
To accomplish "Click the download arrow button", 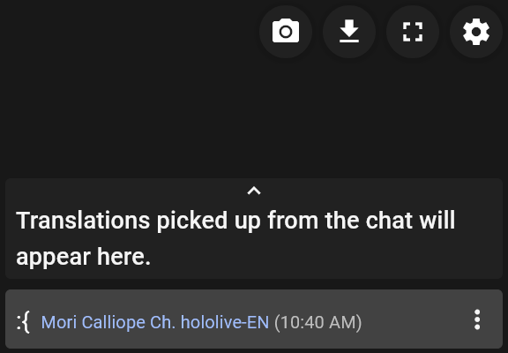I will pyautogui.click(x=349, y=32).
